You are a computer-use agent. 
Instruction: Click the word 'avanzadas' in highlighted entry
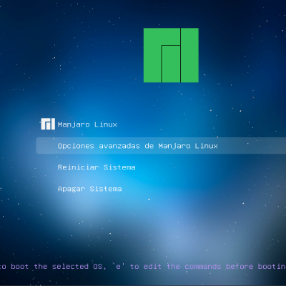tap(119, 146)
